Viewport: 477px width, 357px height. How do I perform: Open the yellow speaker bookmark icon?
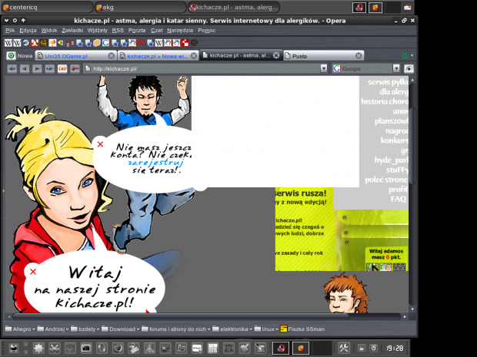click(60, 43)
